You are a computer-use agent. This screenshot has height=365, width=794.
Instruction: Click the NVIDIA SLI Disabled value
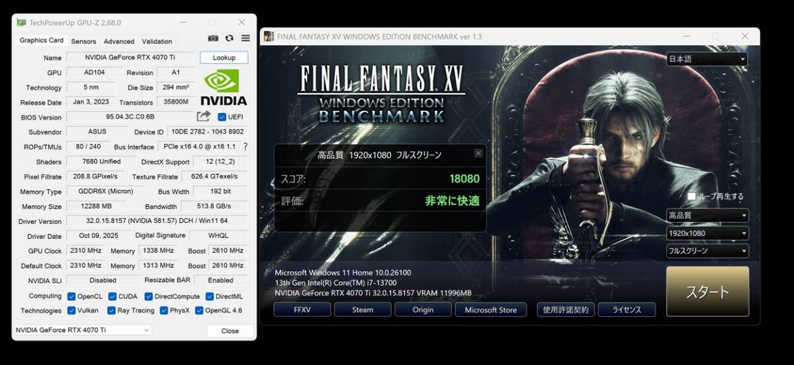pyautogui.click(x=101, y=280)
